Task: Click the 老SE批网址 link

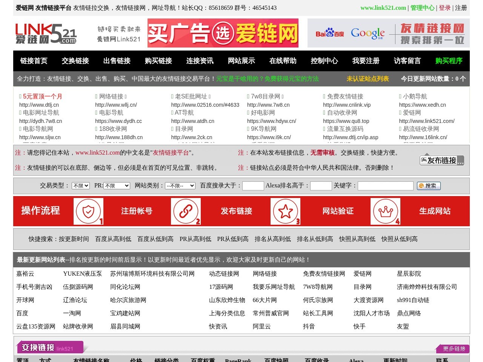Action: click(x=191, y=97)
